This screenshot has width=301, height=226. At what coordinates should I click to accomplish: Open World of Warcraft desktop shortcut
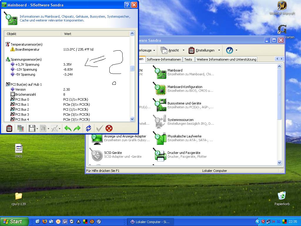click(x=282, y=8)
